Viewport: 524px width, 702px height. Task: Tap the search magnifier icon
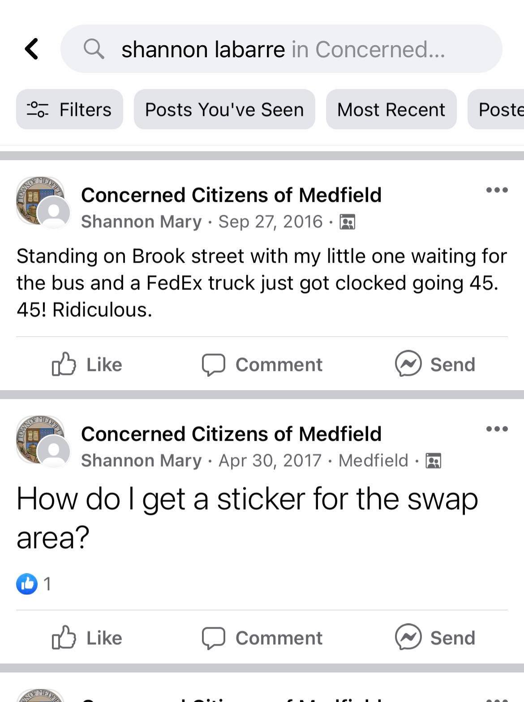point(94,49)
